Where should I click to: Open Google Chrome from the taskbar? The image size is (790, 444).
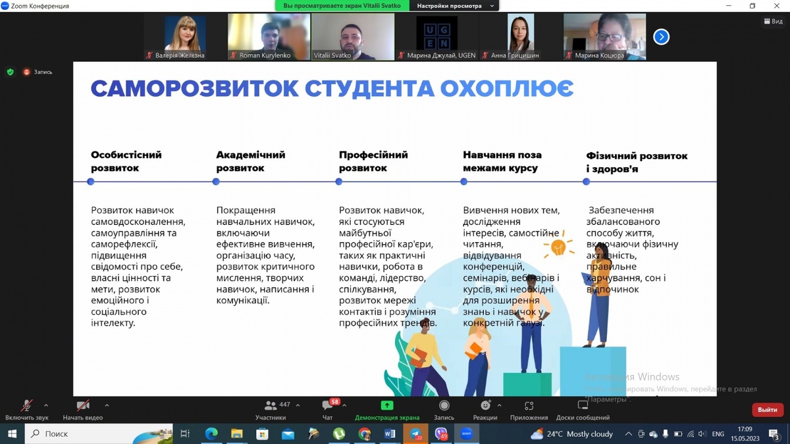365,433
